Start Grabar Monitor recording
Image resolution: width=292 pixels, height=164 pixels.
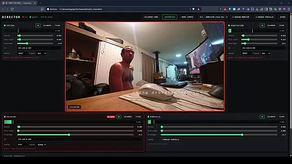pyautogui.click(x=241, y=17)
